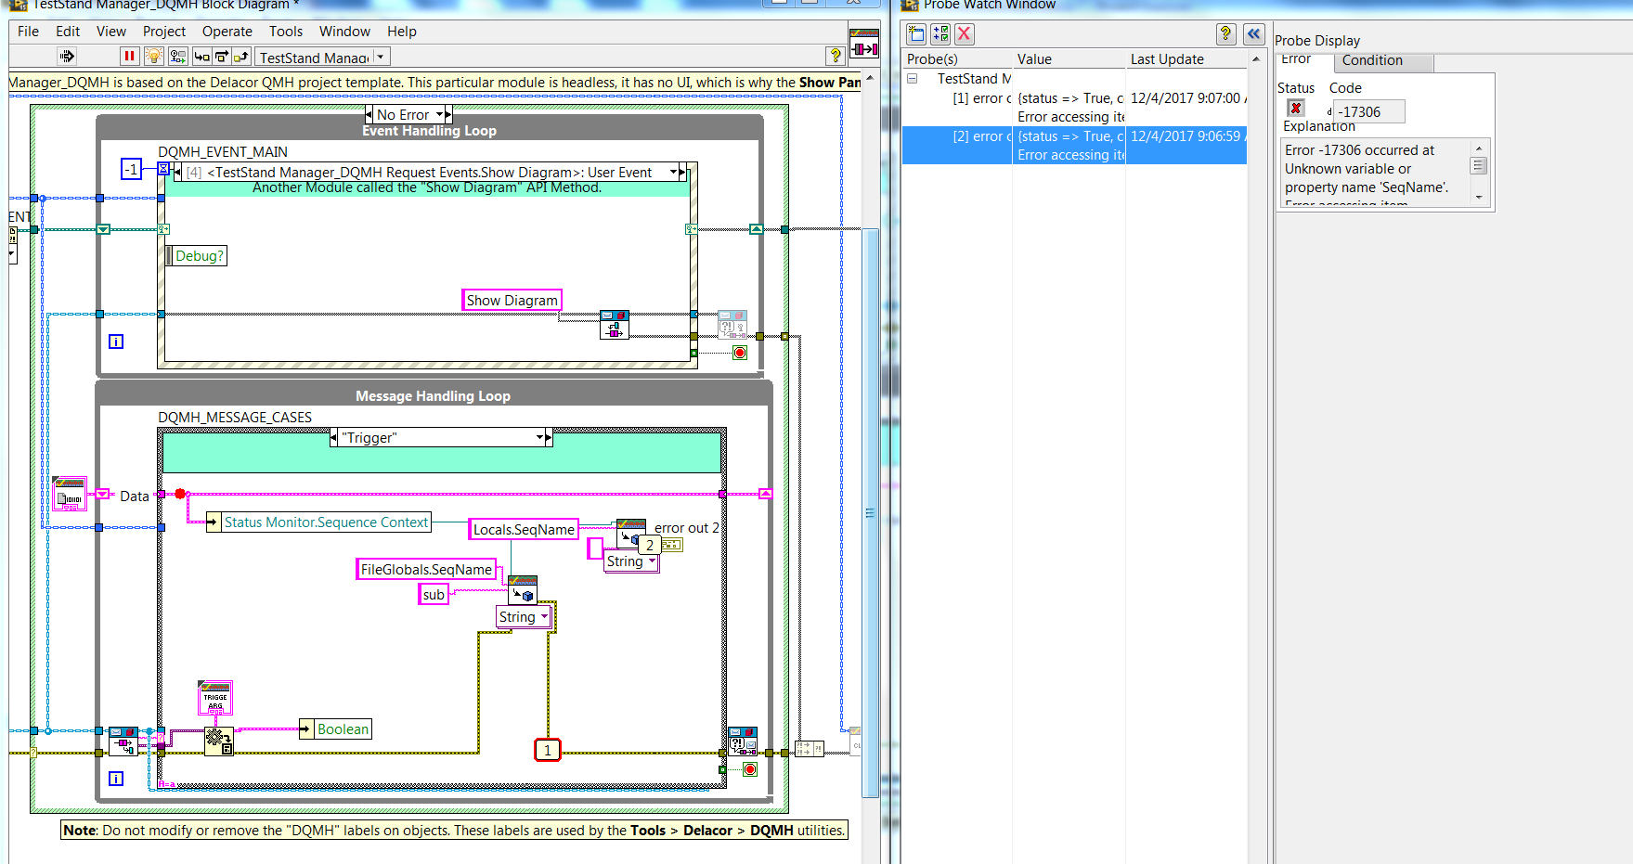Open the Window menu
The width and height of the screenshot is (1633, 864).
tap(344, 32)
